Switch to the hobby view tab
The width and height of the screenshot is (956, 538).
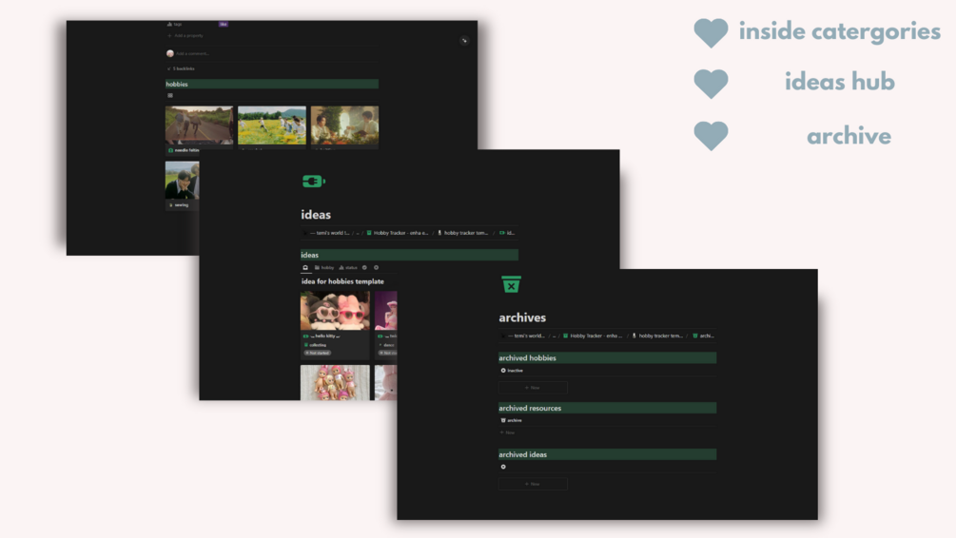click(x=324, y=267)
